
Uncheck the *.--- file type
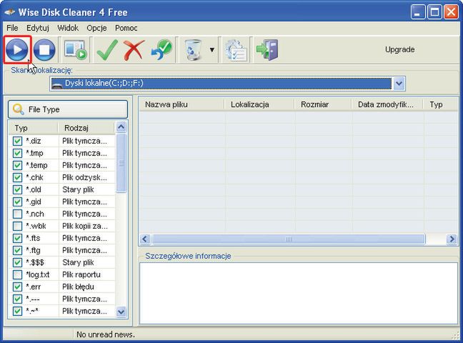(x=17, y=299)
